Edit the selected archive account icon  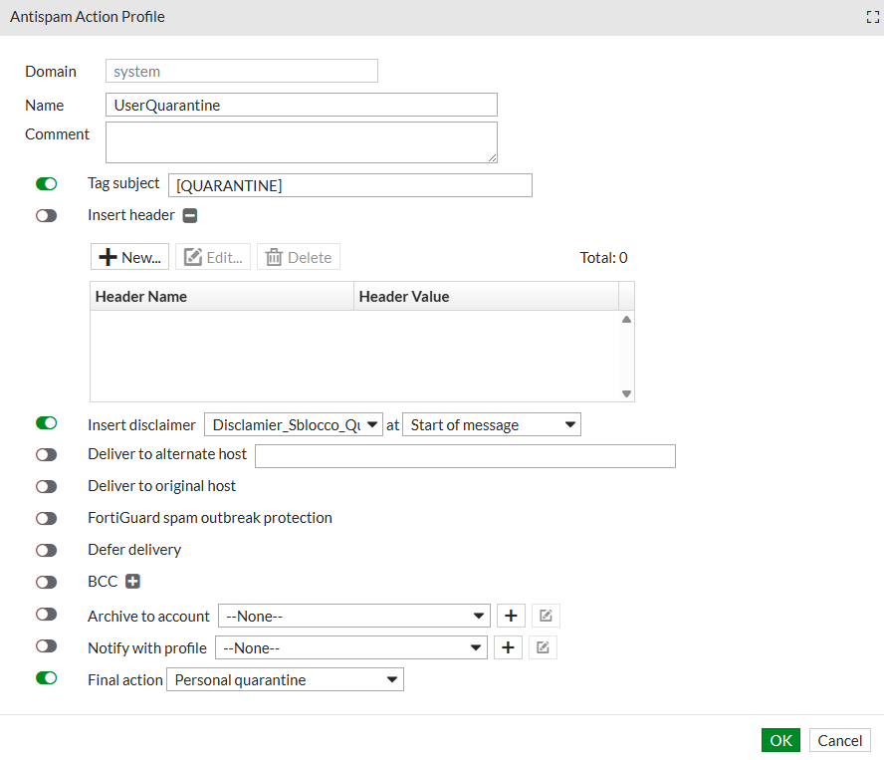(x=546, y=616)
